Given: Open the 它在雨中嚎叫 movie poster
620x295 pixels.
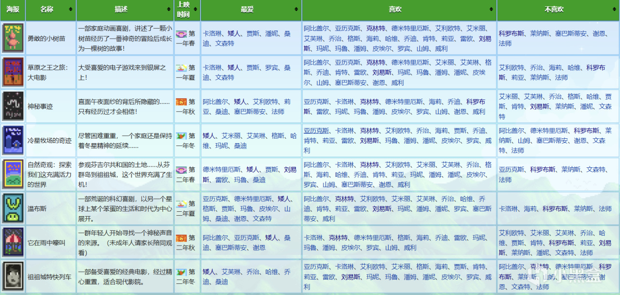Looking at the screenshot, I should pyautogui.click(x=13, y=242).
